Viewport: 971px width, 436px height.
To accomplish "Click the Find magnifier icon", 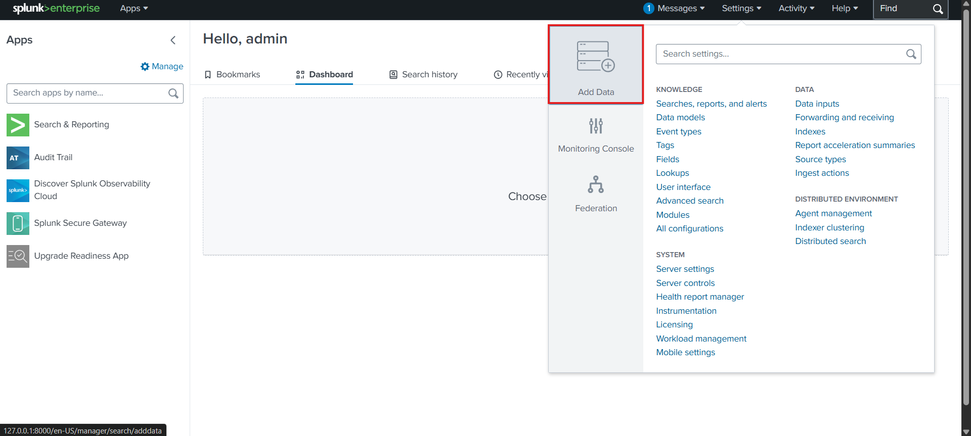I will point(938,9).
